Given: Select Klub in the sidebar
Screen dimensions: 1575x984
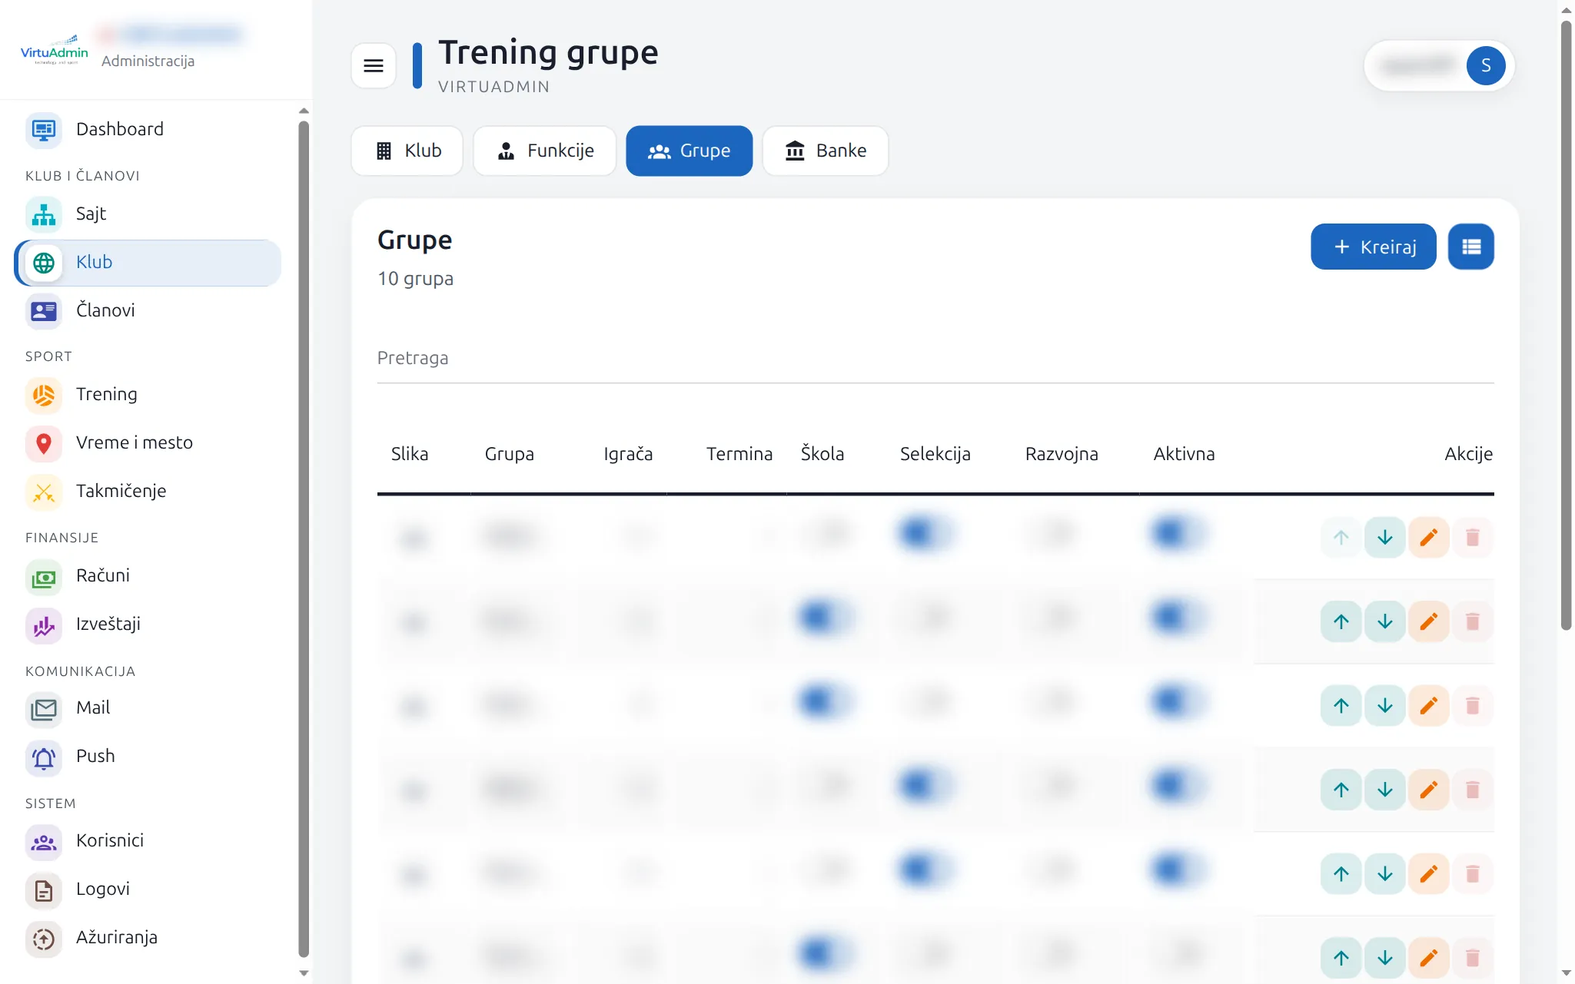Looking at the screenshot, I should click(148, 262).
